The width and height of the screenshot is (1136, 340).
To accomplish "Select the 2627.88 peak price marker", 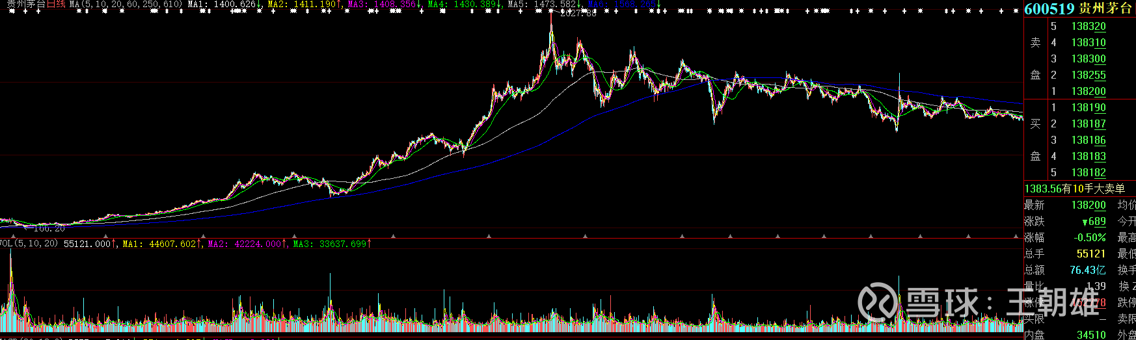I will click(578, 13).
